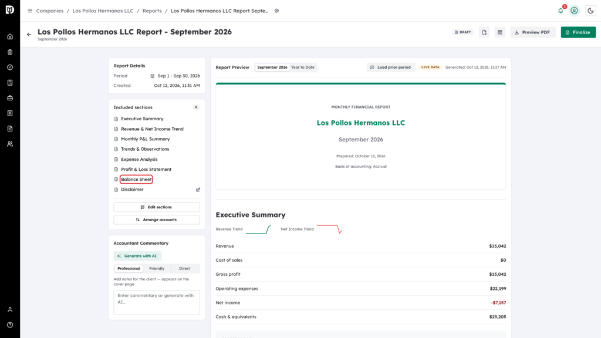Switch to the September 2026 tab

point(272,67)
